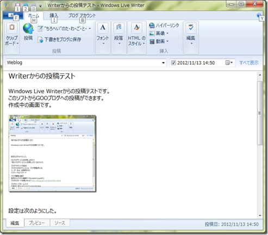Expand the HTML Styles dropdown arrow
This screenshot has width=268, height=235.
144,44
